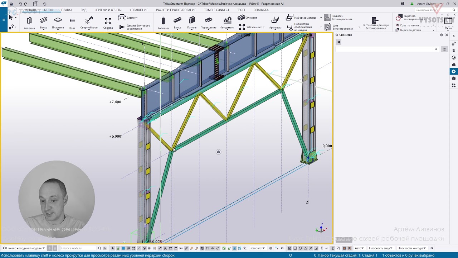Select the Пластина plate tool
Viewport: 458px width, 258px height.
pos(58,23)
